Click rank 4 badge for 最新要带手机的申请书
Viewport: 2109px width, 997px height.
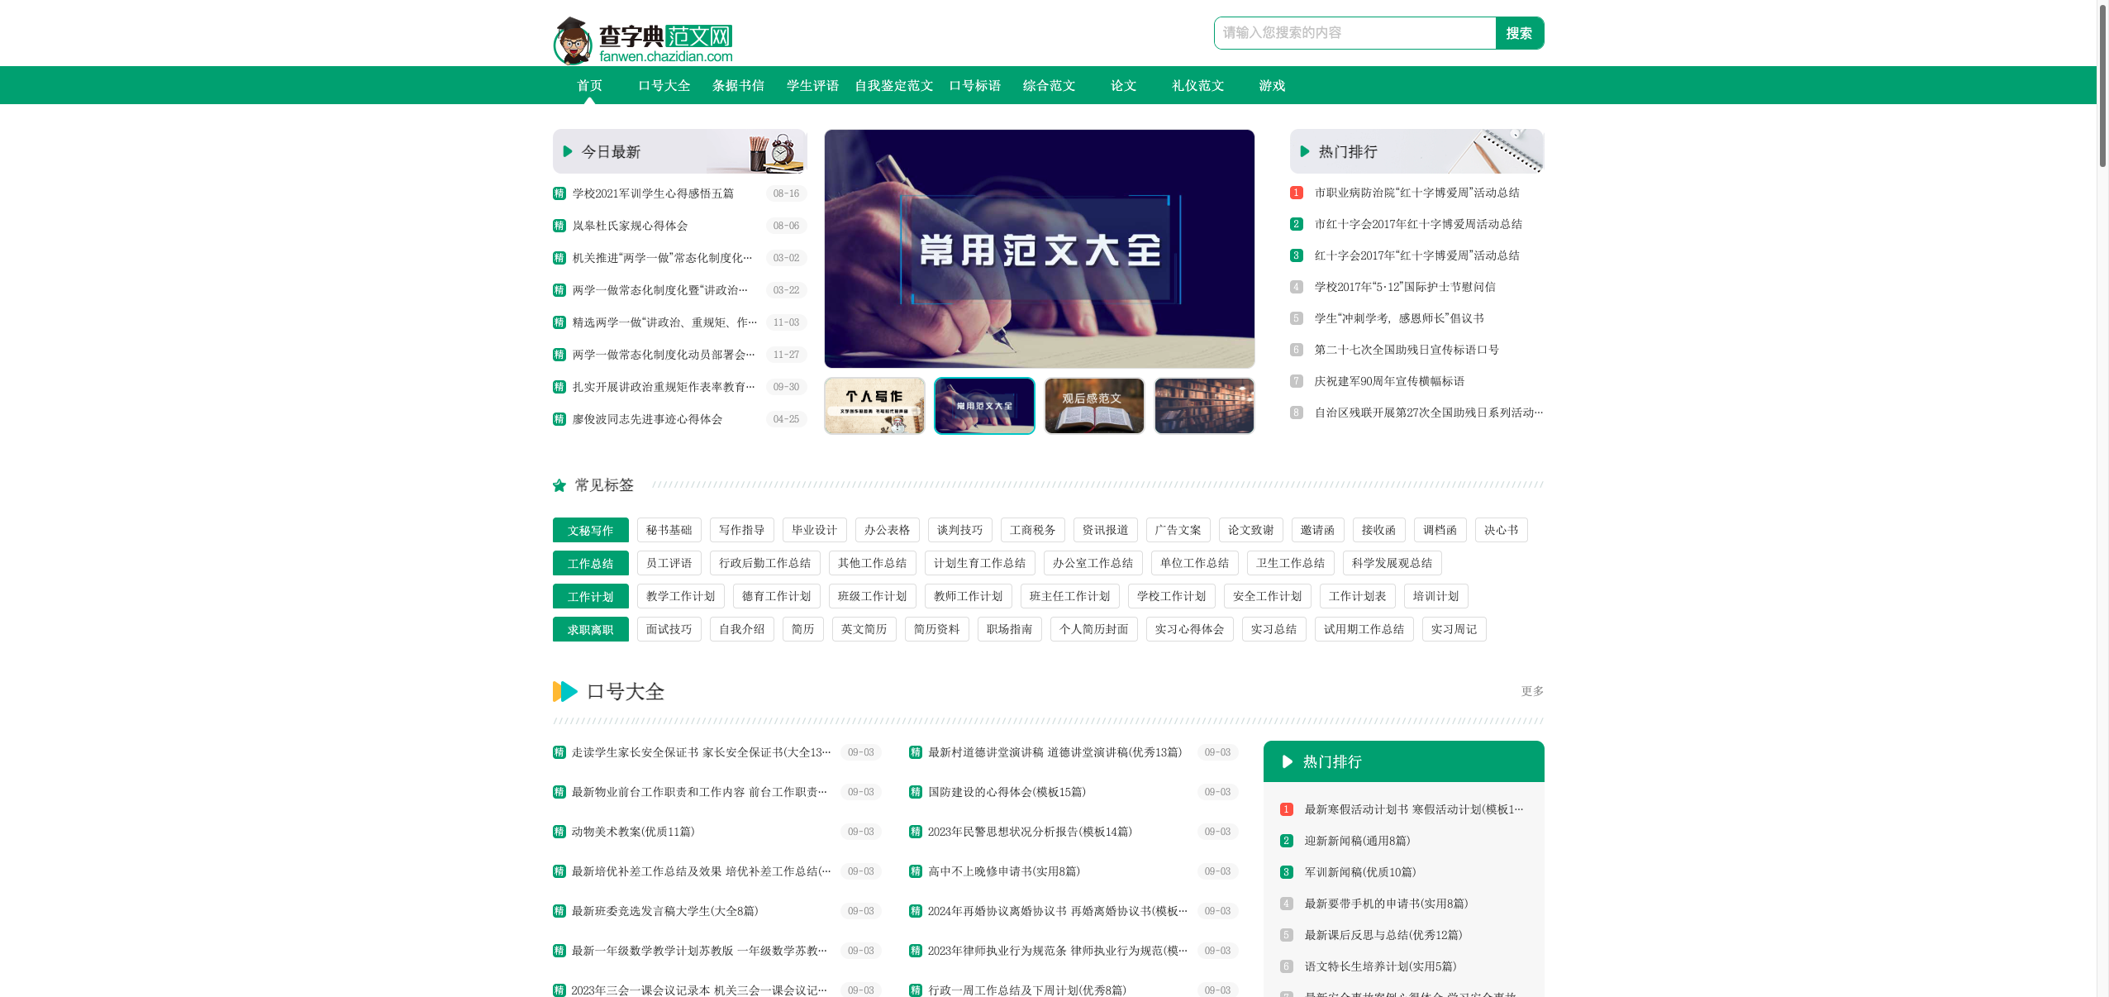(x=1287, y=904)
